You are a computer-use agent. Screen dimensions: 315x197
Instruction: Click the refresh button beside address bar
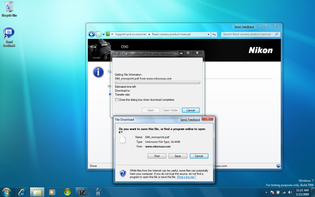point(214,34)
